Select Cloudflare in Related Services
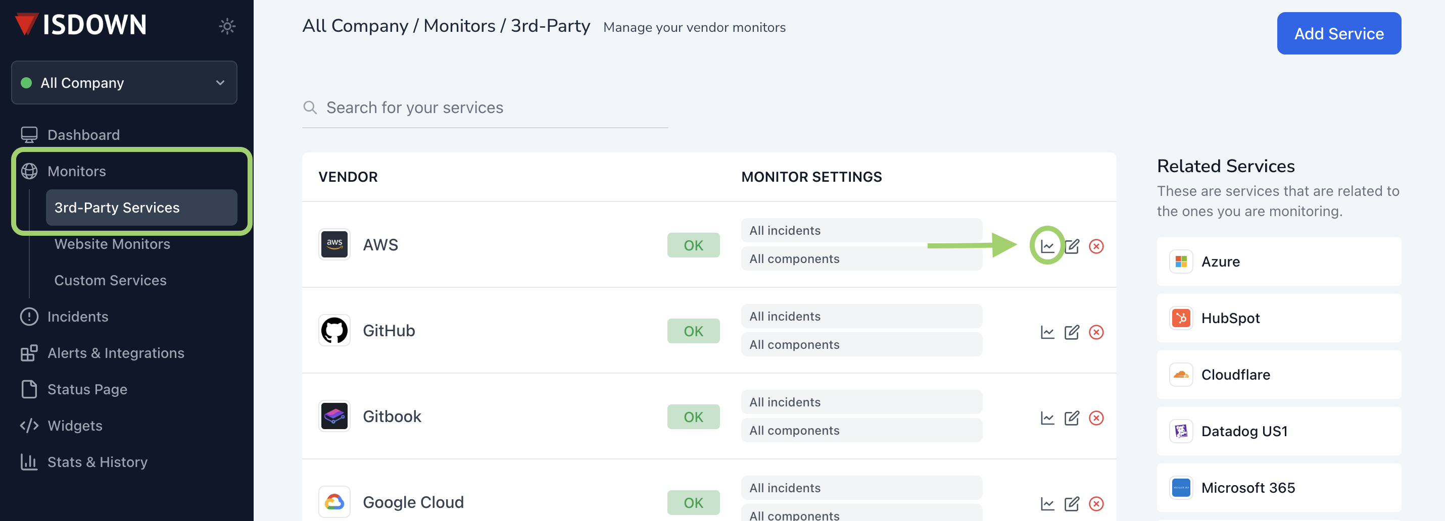 [1278, 375]
